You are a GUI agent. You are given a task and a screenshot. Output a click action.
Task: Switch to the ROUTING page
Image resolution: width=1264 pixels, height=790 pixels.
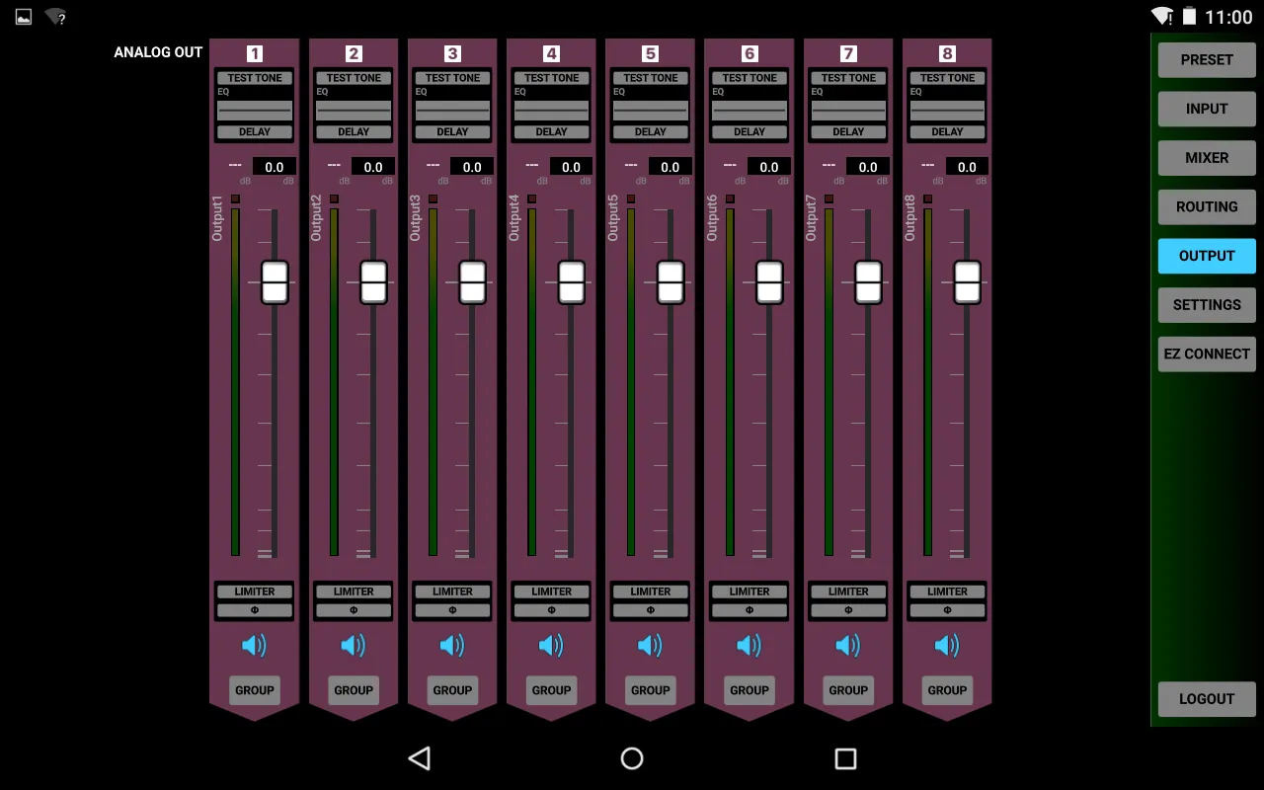click(x=1207, y=206)
